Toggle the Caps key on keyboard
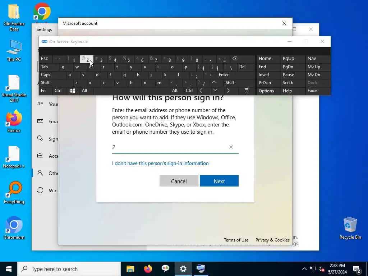The image size is (368, 276). click(x=52, y=75)
